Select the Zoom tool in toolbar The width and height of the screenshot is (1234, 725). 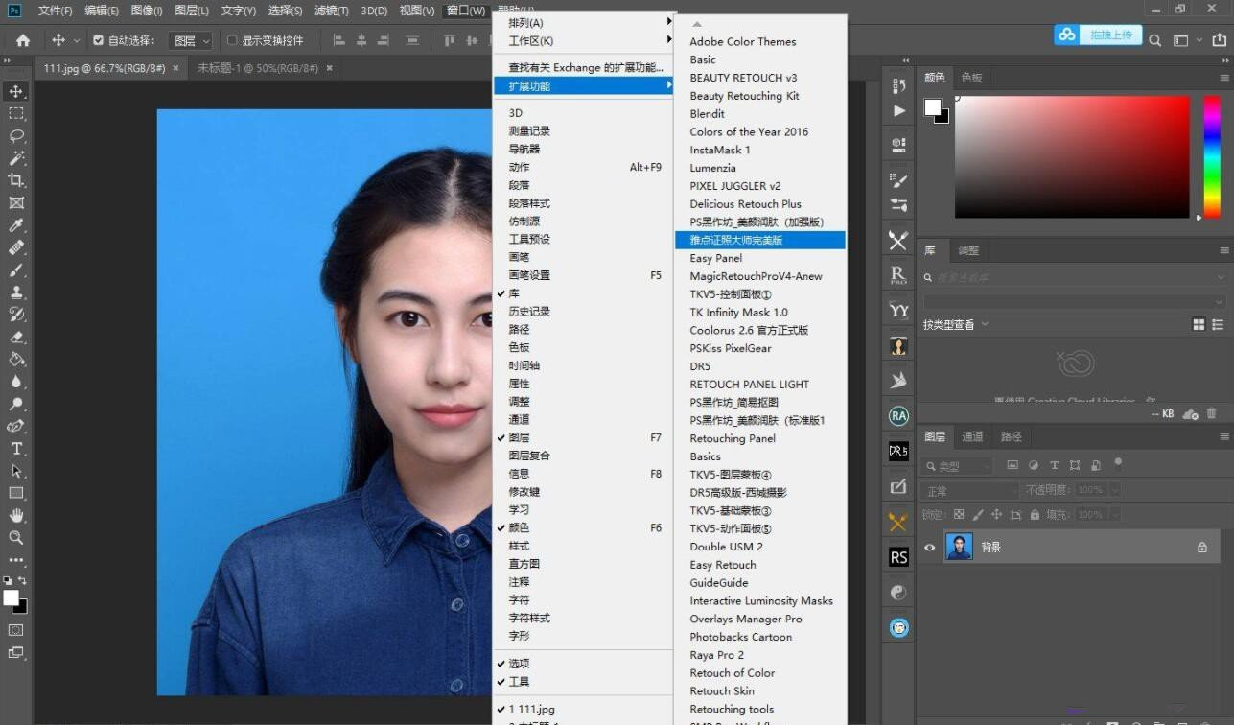pos(16,537)
